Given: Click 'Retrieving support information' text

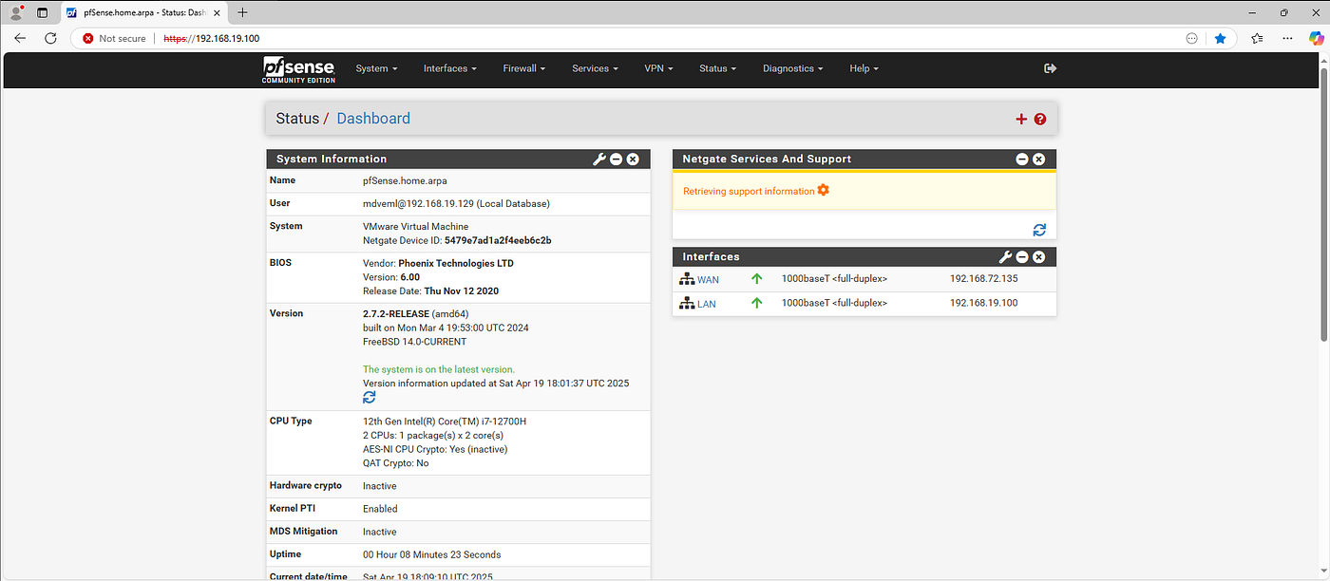Looking at the screenshot, I should click(749, 191).
